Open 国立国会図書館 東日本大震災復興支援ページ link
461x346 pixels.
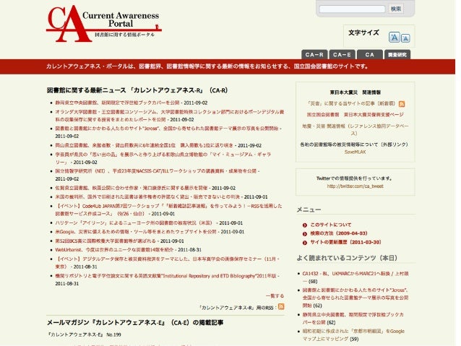click(x=356, y=114)
